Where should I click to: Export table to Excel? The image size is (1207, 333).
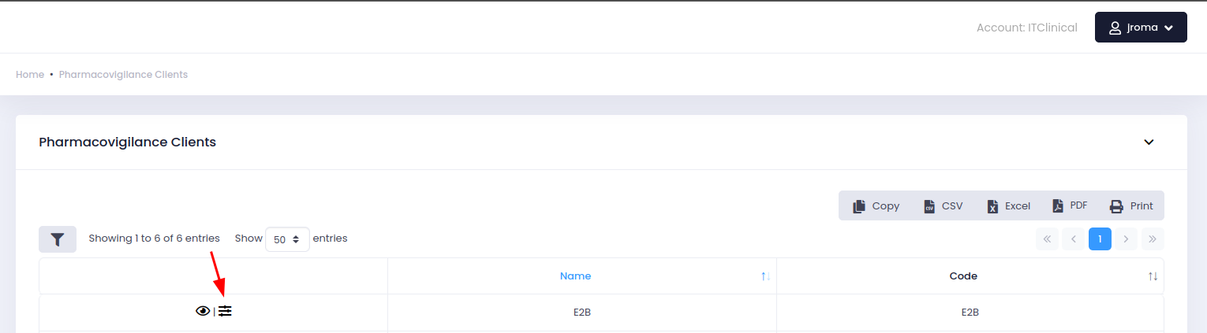point(1009,206)
